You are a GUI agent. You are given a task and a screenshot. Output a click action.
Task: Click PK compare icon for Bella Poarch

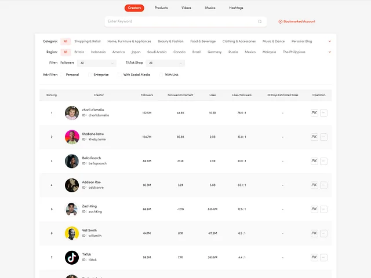[314, 161]
